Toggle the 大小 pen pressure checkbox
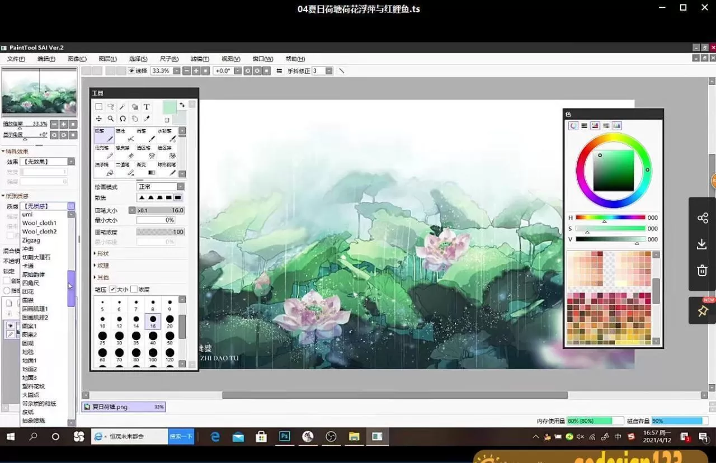The image size is (716, 463). coord(112,290)
